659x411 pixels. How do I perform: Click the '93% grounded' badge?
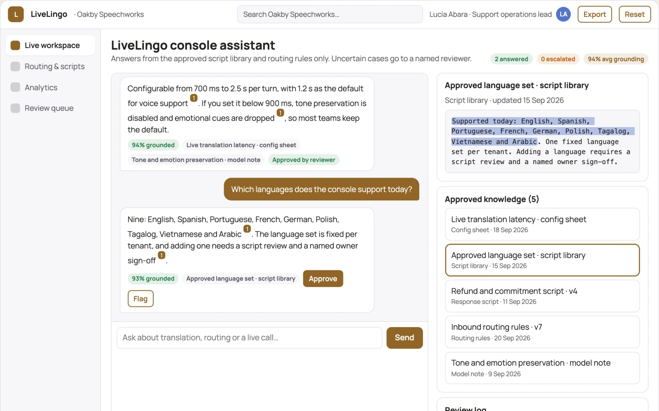153,279
